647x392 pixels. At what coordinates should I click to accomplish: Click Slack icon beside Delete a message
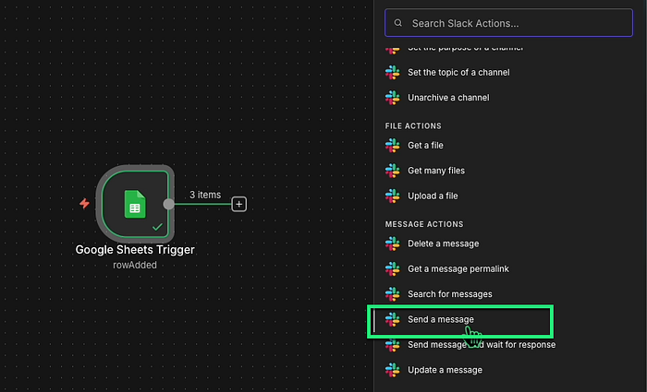393,244
